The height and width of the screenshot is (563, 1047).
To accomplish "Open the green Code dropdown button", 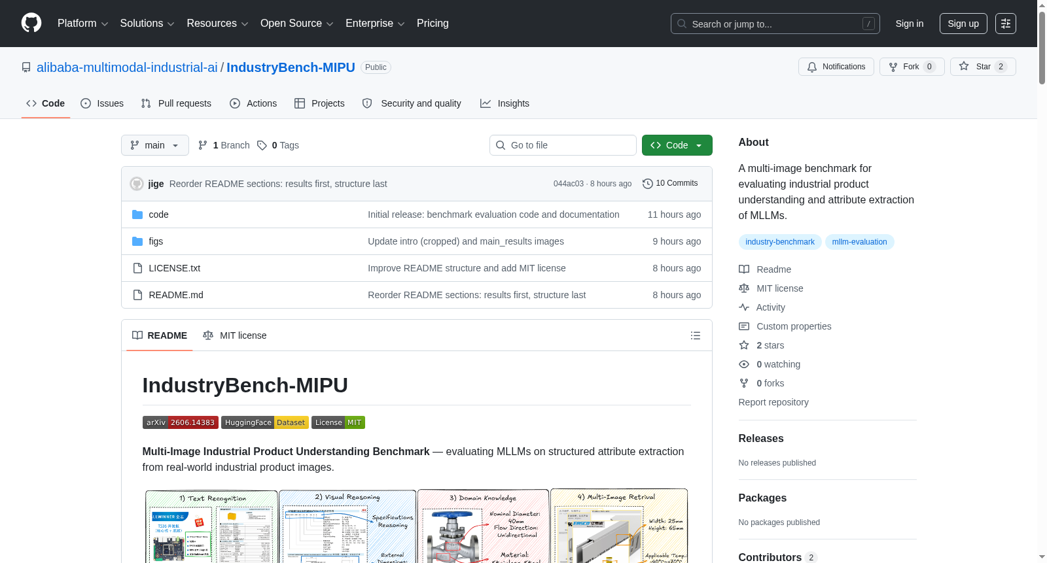I will pyautogui.click(x=677, y=145).
